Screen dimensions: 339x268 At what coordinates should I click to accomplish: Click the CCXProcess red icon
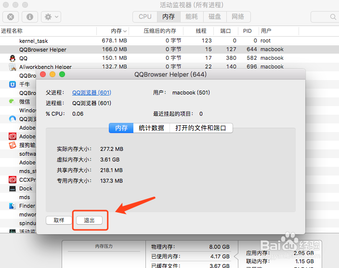[x=13, y=180]
